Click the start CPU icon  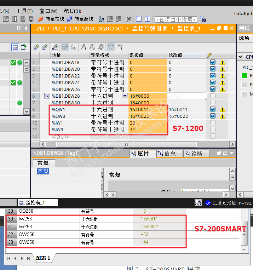click(110, 19)
